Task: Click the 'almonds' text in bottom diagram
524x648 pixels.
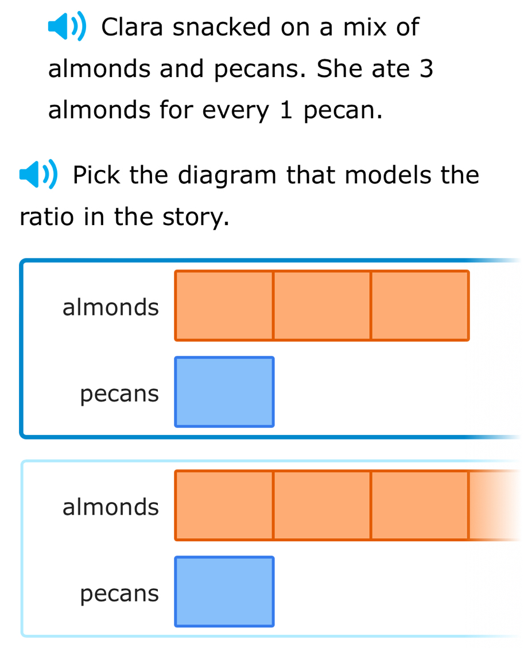Action: point(110,507)
